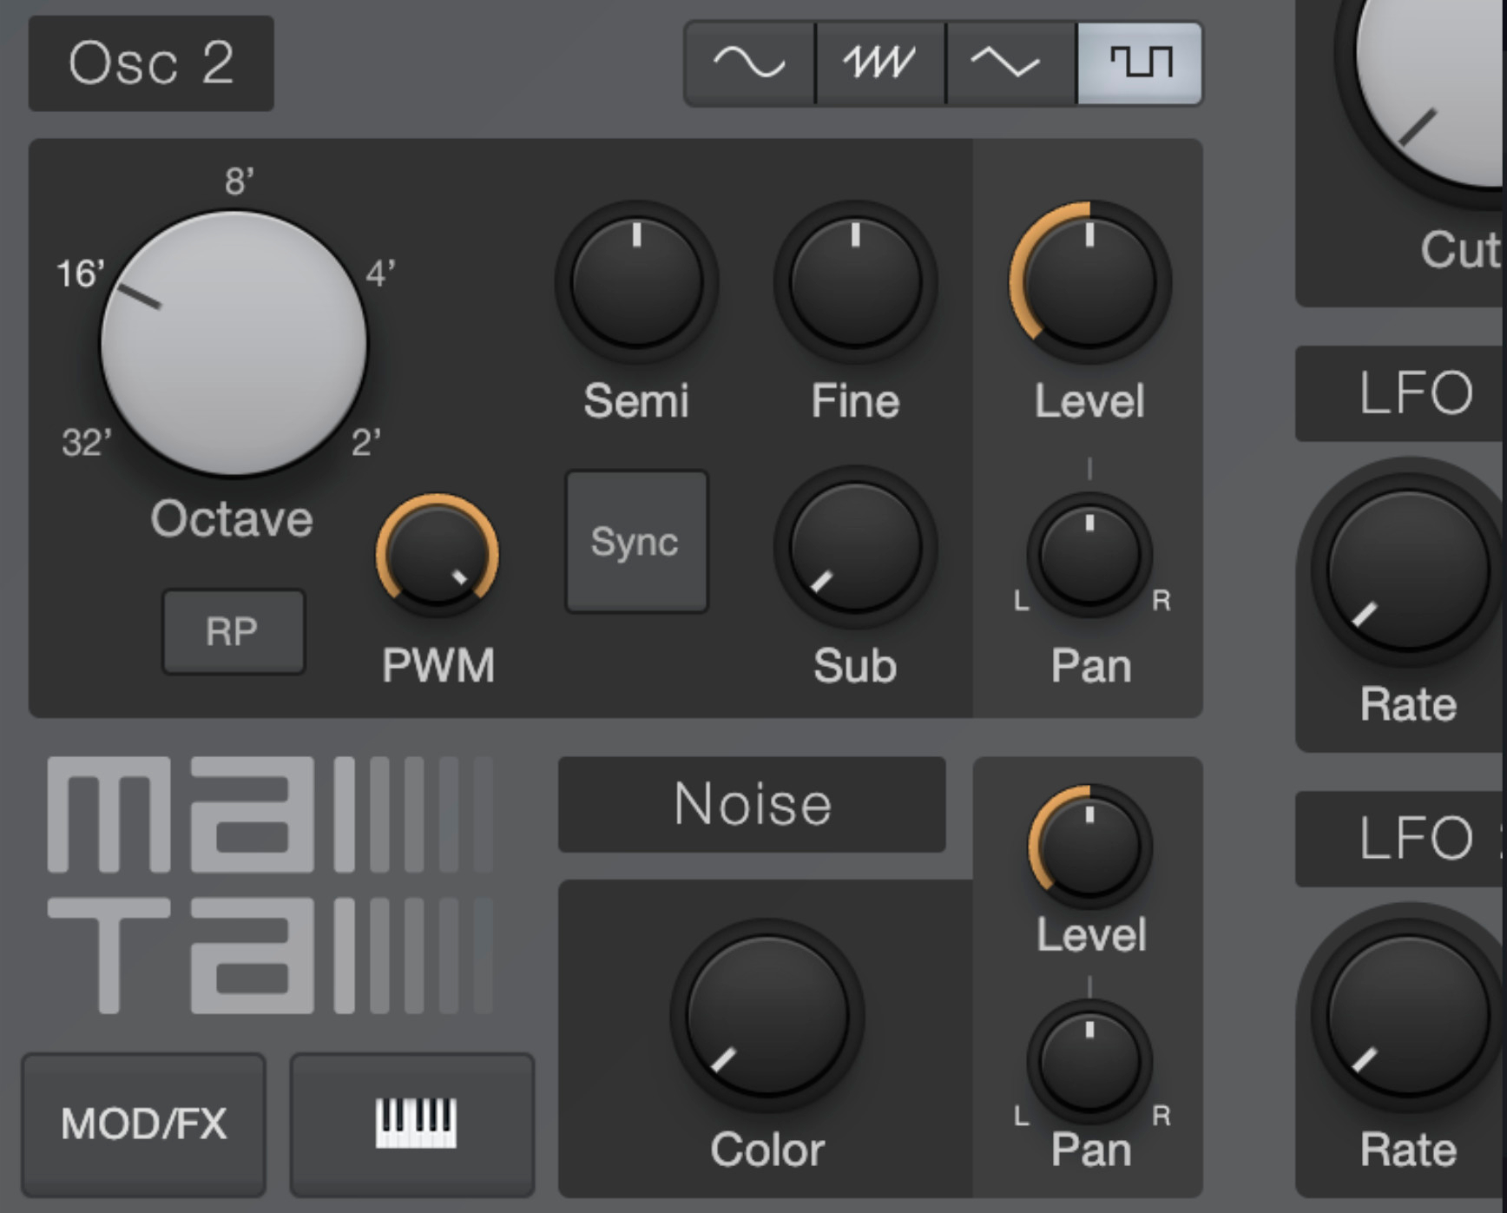Click the Fine tuning knob
Screen dimensions: 1507x1213
(x=855, y=282)
